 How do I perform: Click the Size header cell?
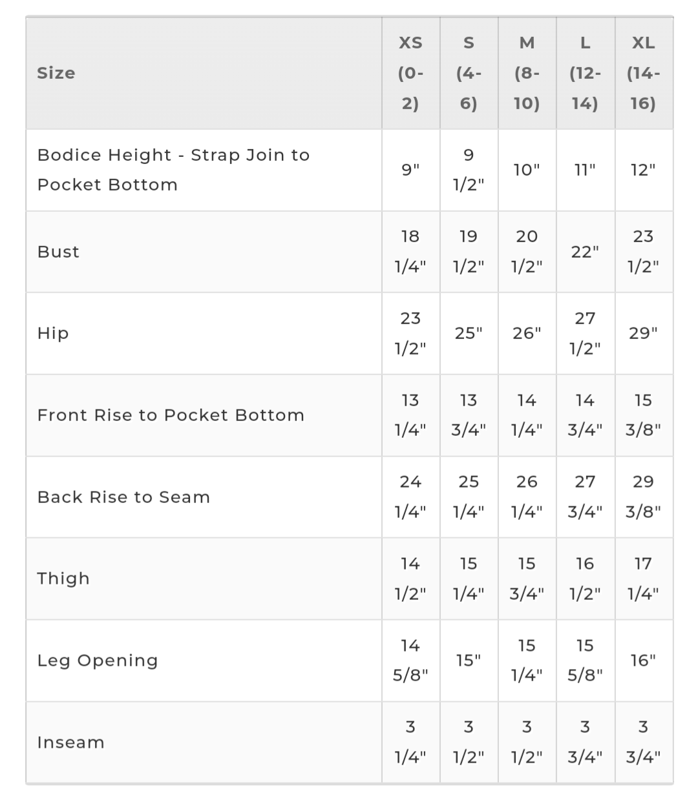(56, 73)
